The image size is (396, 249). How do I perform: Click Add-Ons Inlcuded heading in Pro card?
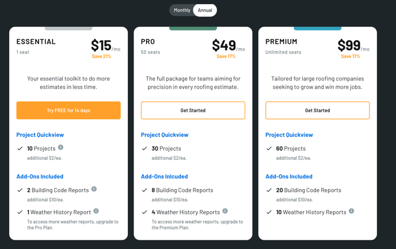[165, 177]
